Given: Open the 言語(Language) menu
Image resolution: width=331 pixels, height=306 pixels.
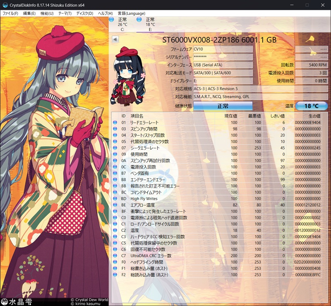Looking at the screenshot, I should pyautogui.click(x=131, y=13).
